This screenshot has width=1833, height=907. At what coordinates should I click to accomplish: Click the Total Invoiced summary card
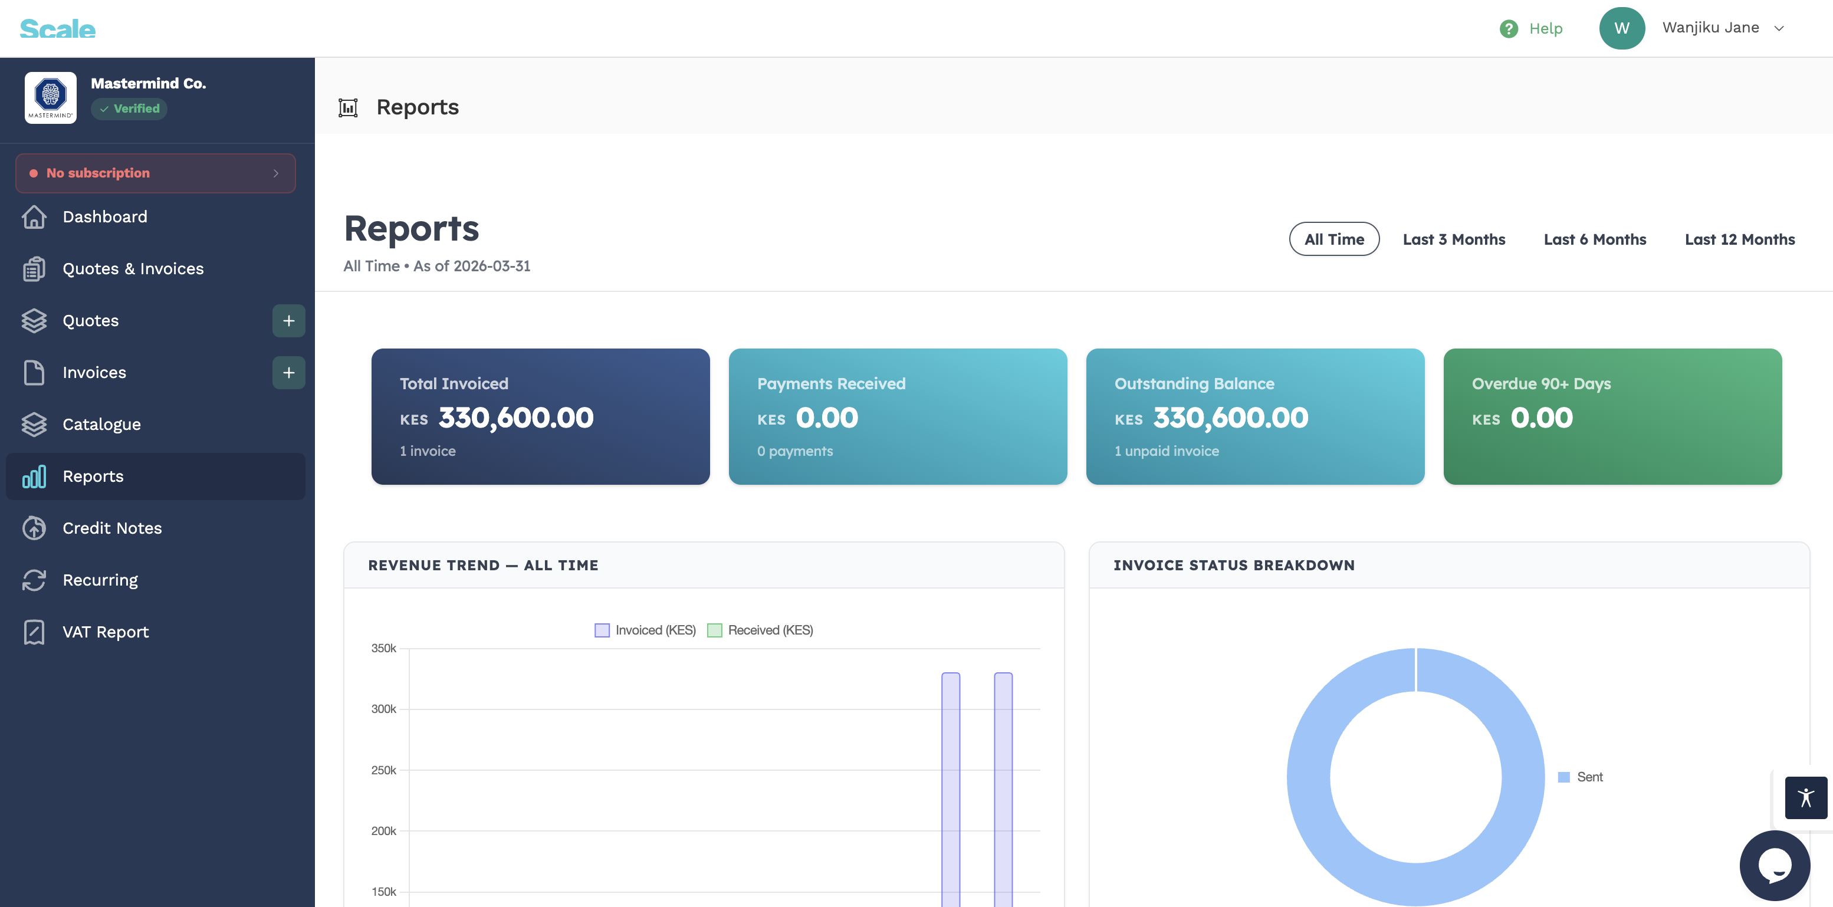point(540,417)
